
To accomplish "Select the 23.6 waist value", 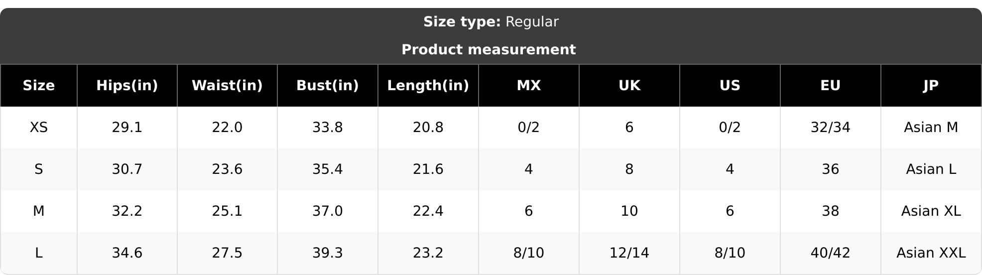I will 227,169.
